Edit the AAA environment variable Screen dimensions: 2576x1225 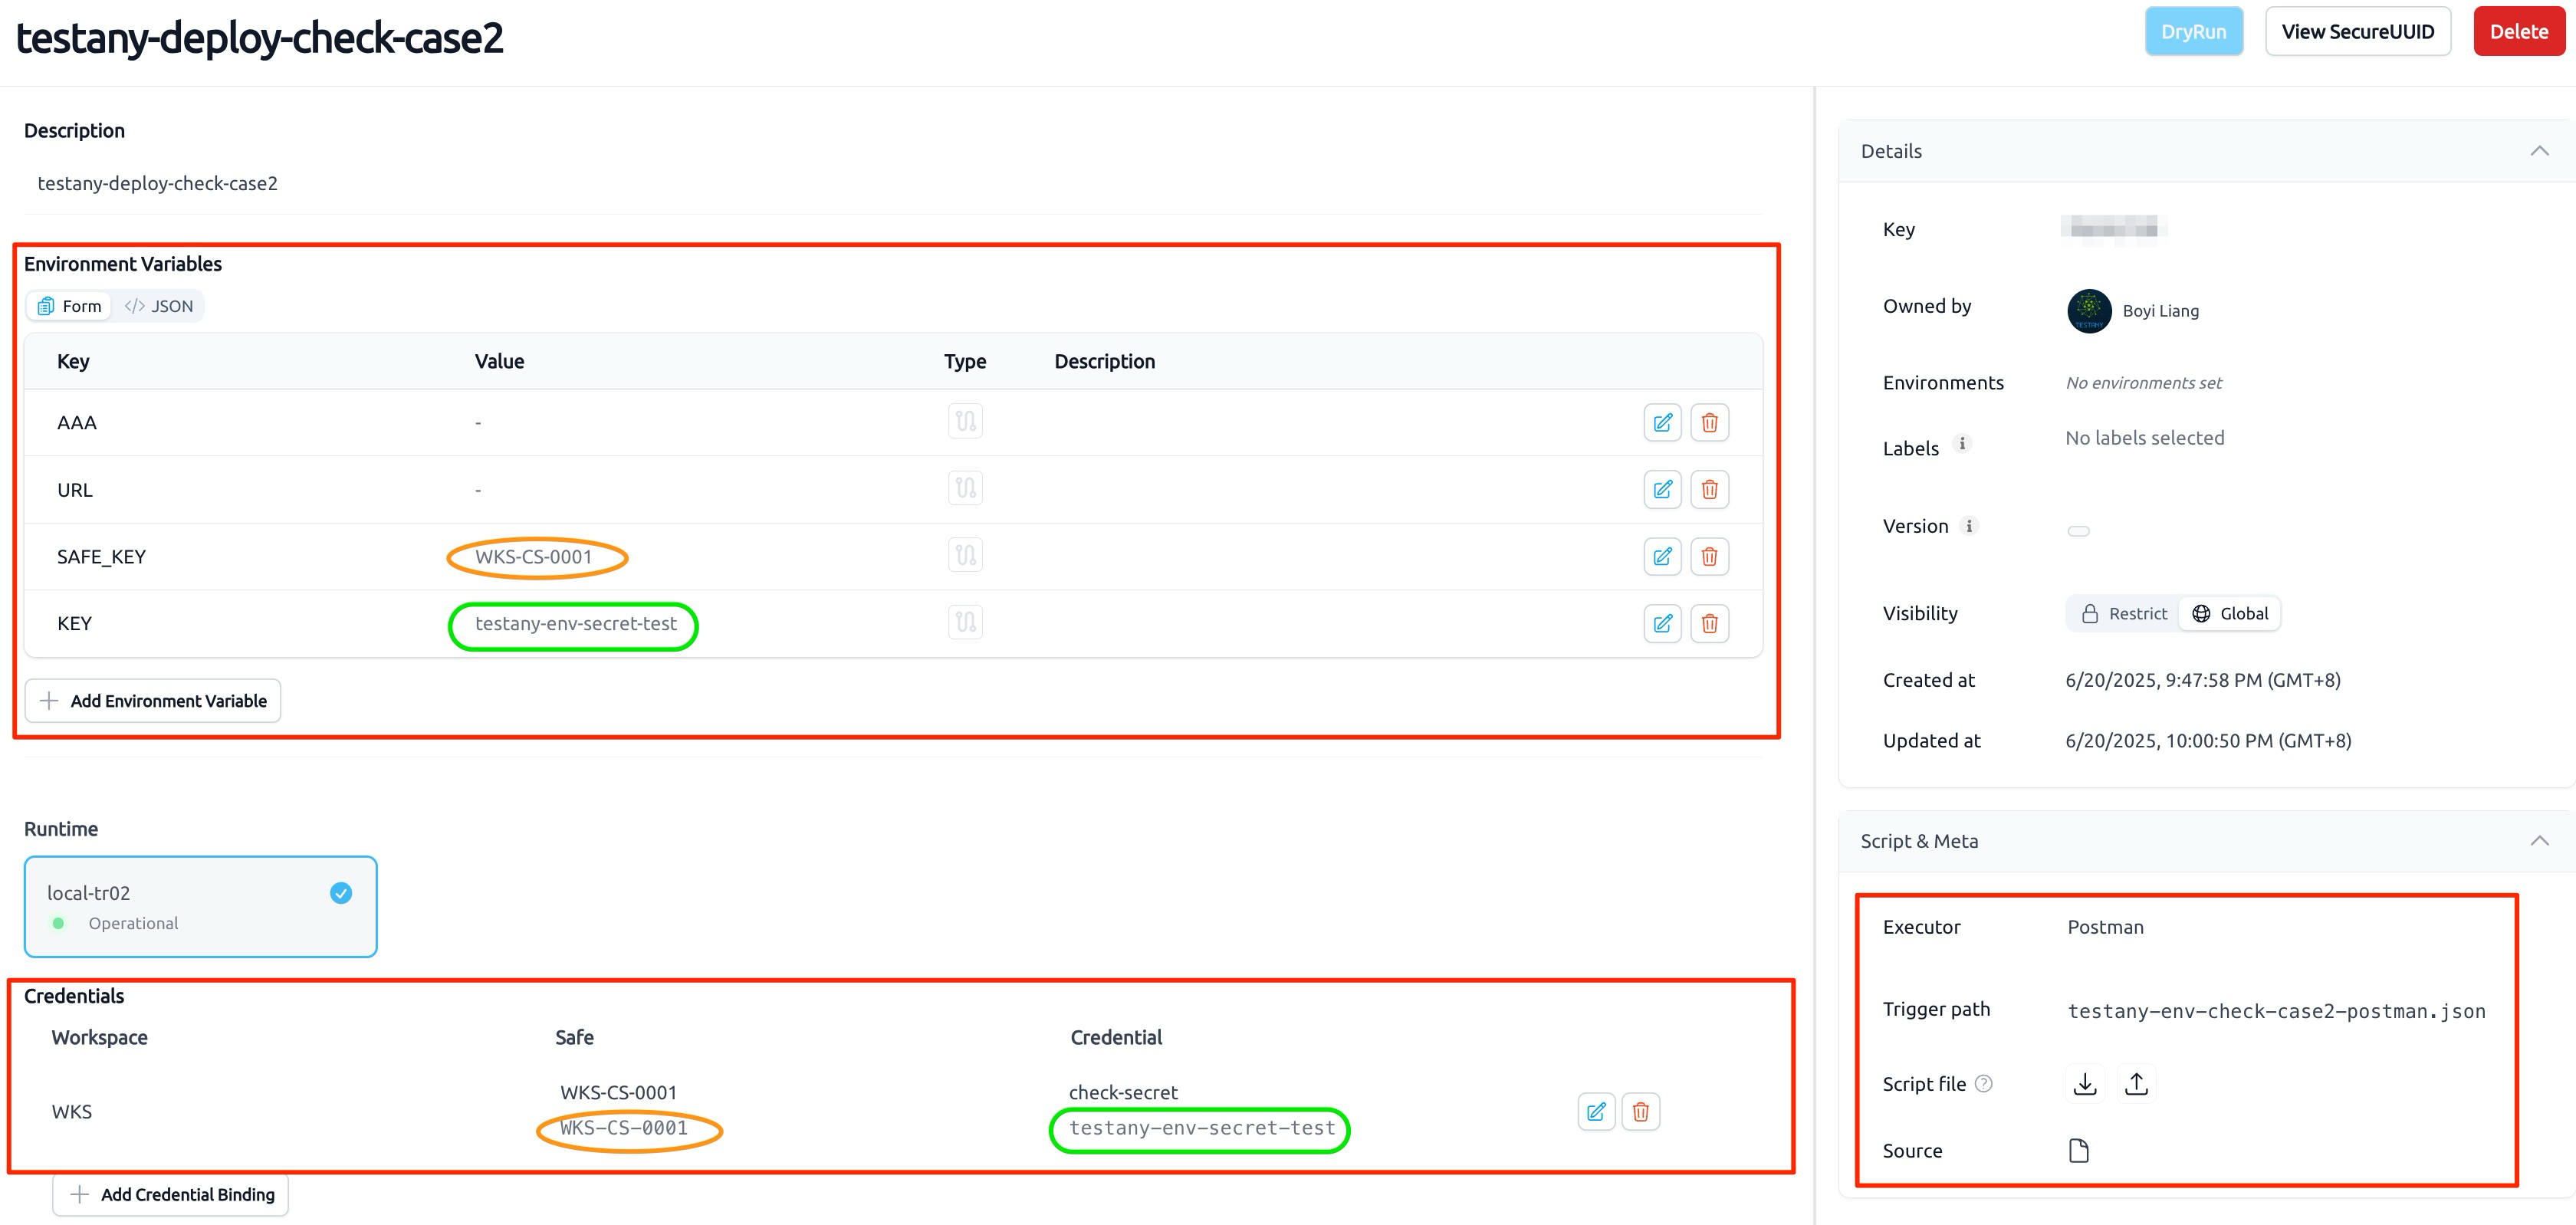(x=1662, y=423)
